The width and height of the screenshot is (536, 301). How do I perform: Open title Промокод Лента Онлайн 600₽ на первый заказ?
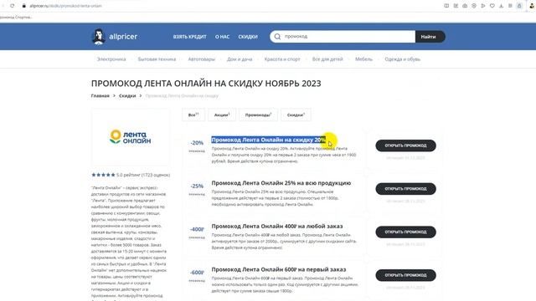[279, 269]
